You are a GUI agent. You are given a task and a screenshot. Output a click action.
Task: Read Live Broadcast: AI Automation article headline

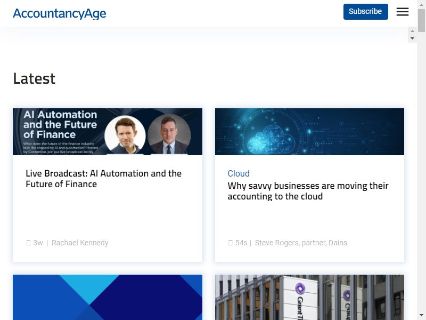tap(103, 179)
